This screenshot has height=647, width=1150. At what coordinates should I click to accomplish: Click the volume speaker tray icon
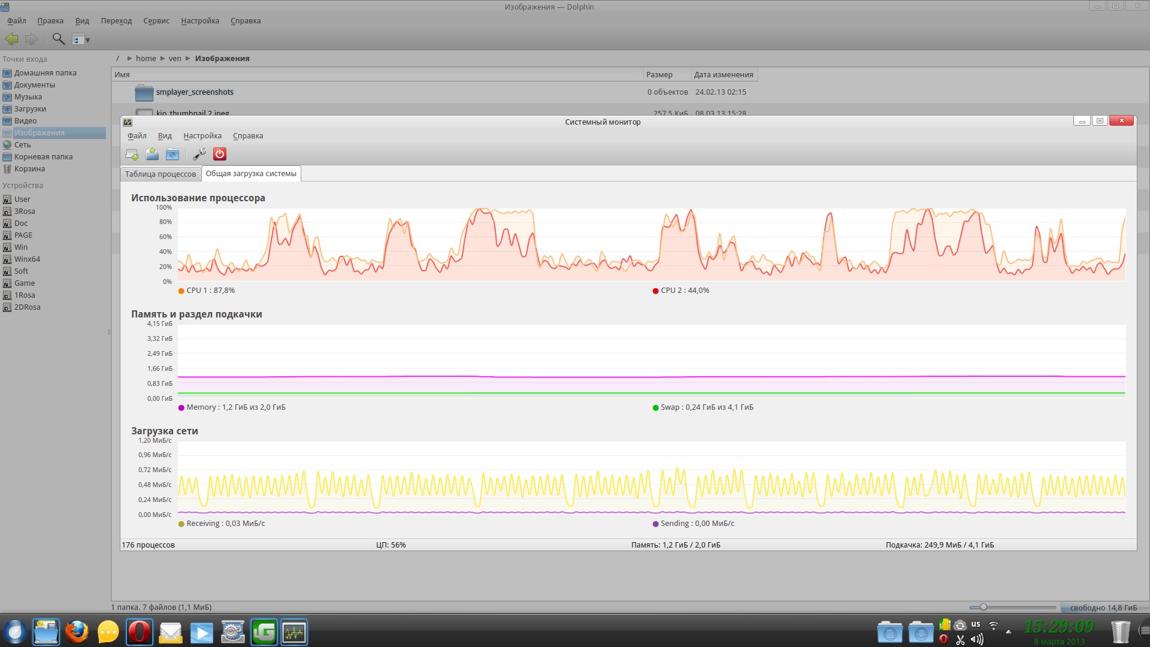tap(976, 640)
